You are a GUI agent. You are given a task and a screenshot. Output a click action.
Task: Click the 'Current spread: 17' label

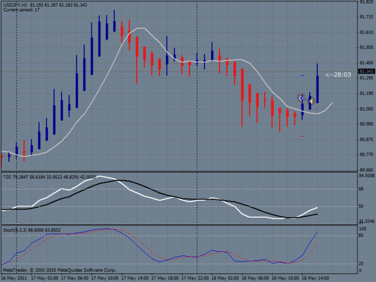(21, 10)
